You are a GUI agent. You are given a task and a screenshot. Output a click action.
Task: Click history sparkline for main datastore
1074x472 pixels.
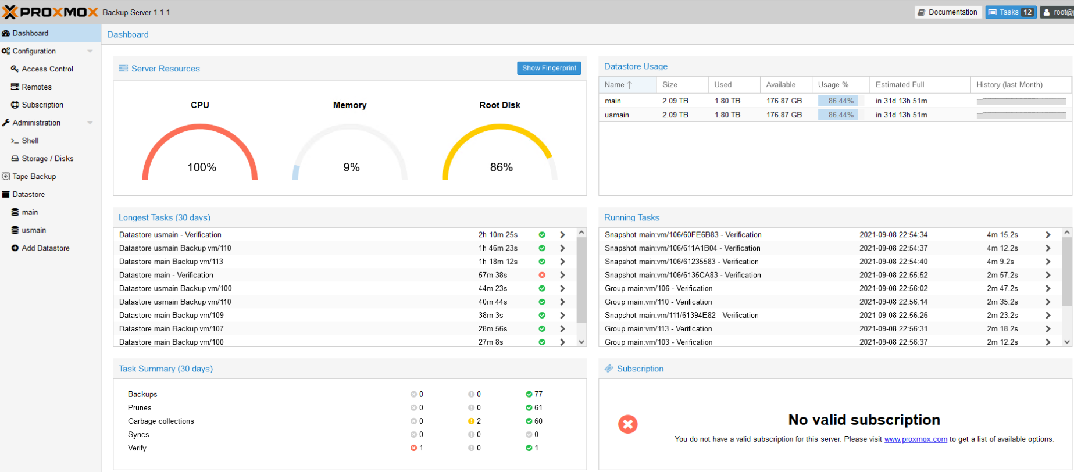tap(1021, 101)
